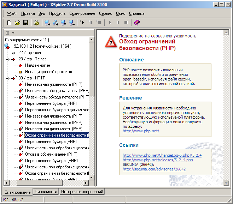
Task: Select the 22 / tcp - ssh port entry
Action: point(30,53)
